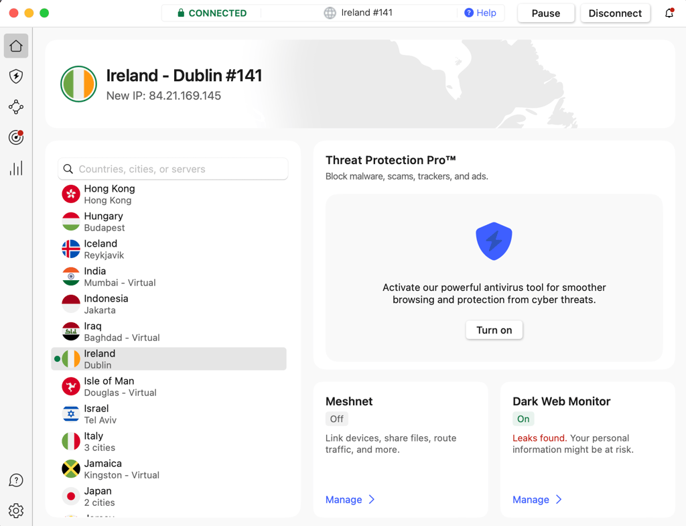
Task: Click Ireland #141 label in top bar
Action: pos(366,13)
